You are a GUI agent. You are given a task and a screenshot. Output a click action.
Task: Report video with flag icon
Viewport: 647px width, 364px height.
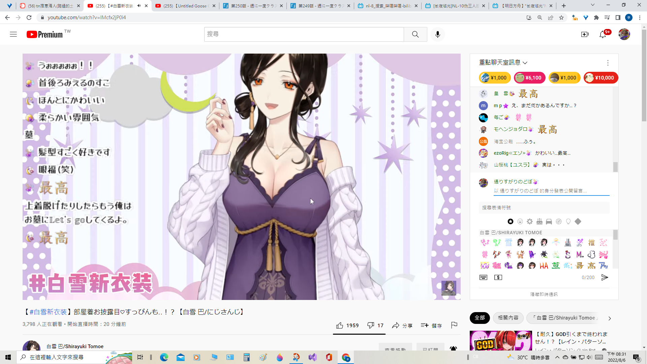pyautogui.click(x=454, y=325)
